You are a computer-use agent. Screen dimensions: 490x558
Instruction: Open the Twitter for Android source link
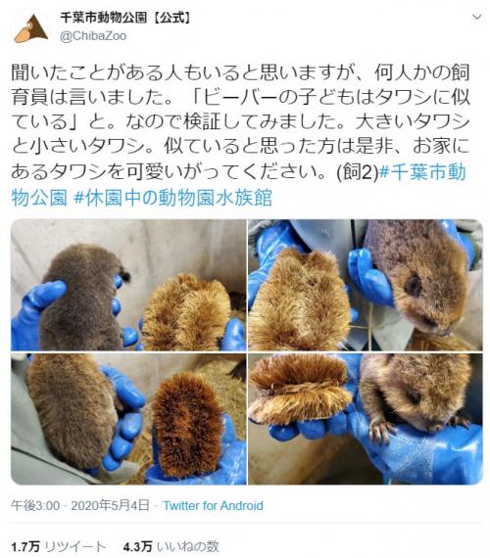coord(213,505)
